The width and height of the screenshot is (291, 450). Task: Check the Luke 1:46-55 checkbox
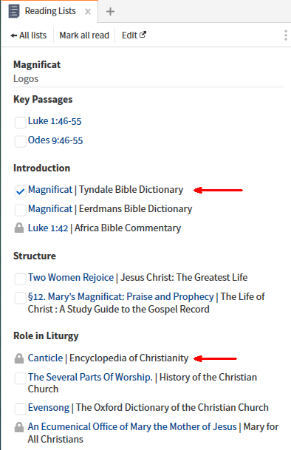(20, 122)
